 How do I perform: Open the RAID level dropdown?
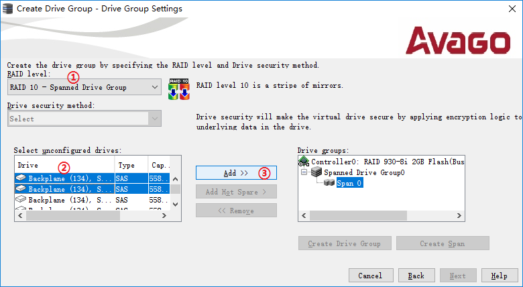click(154, 87)
